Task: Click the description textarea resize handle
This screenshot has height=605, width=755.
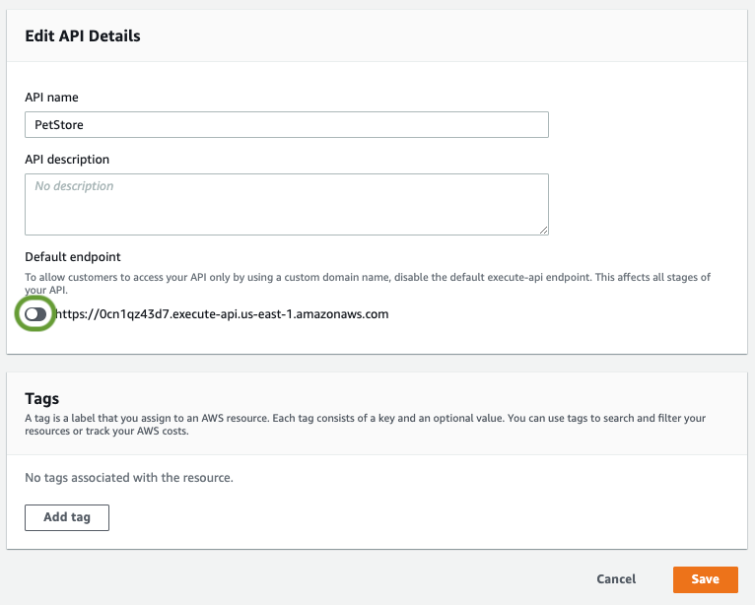Action: pos(543,230)
